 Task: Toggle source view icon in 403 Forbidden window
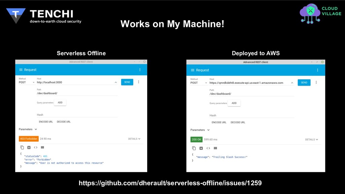click(x=36, y=148)
